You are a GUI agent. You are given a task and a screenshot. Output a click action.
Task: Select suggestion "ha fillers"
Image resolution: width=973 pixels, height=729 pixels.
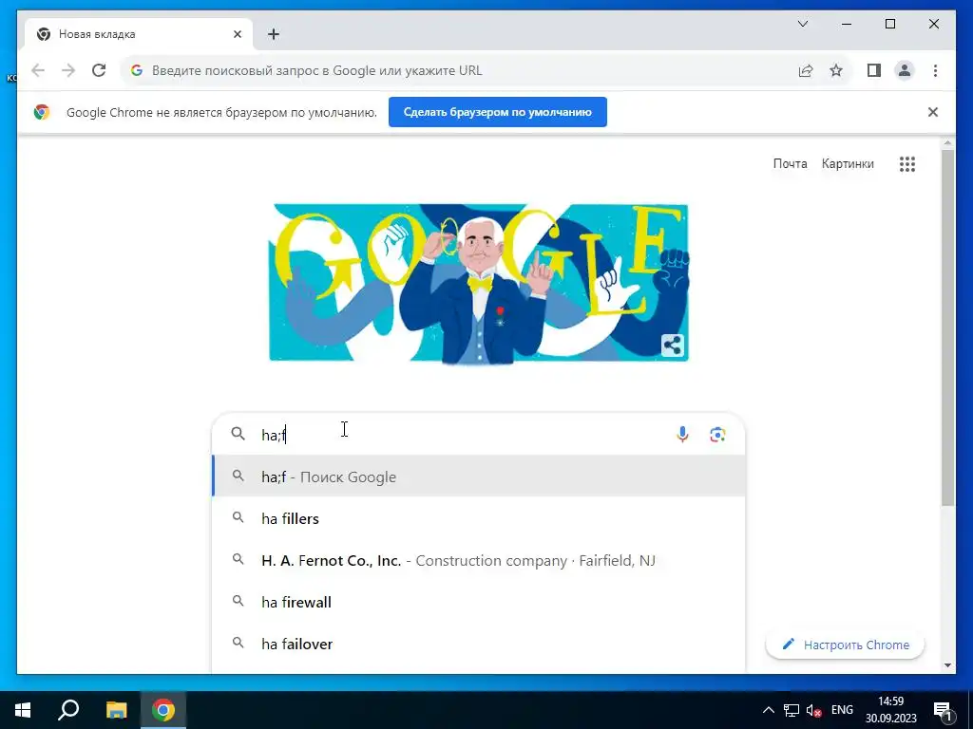pos(478,518)
